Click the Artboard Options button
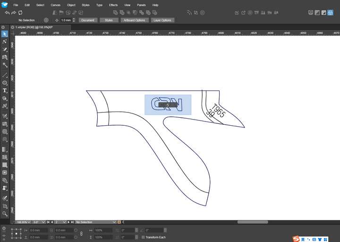 [135, 20]
